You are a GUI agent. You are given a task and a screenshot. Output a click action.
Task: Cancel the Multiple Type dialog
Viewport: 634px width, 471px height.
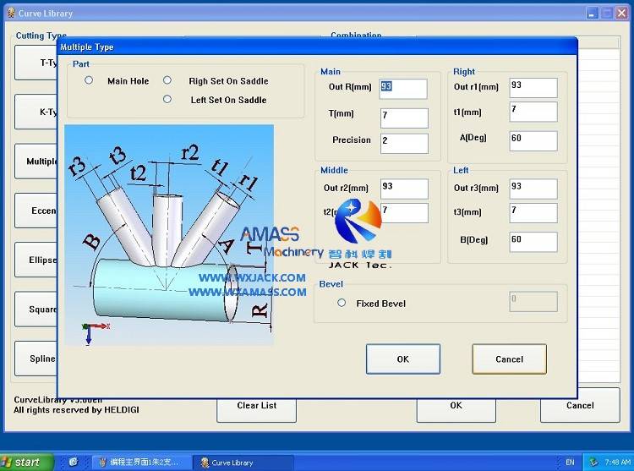point(509,359)
